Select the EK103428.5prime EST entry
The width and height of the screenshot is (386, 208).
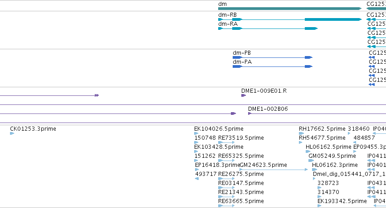click(x=219, y=147)
